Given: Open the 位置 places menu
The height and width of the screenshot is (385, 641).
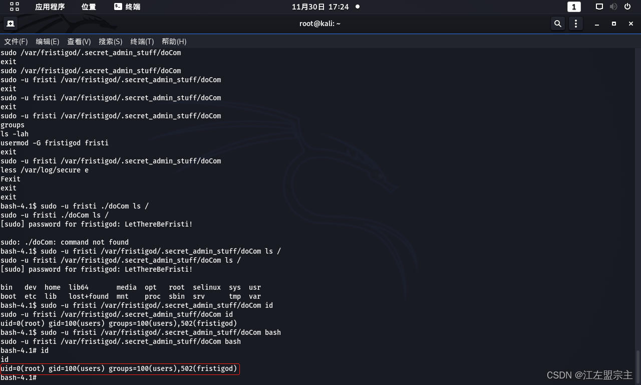Looking at the screenshot, I should point(89,7).
